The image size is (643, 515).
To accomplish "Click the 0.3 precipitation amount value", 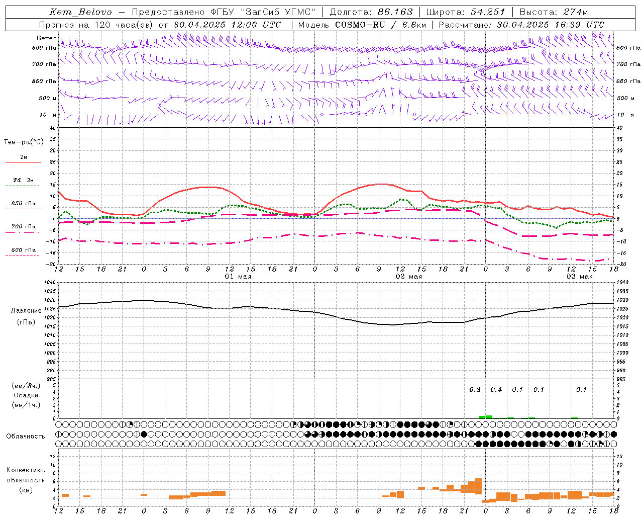I will [x=475, y=389].
